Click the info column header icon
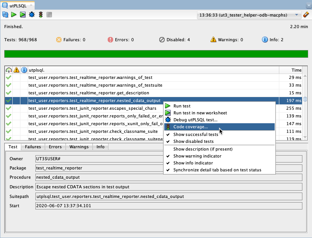This screenshot has width=312, height=238. (x=24, y=70)
